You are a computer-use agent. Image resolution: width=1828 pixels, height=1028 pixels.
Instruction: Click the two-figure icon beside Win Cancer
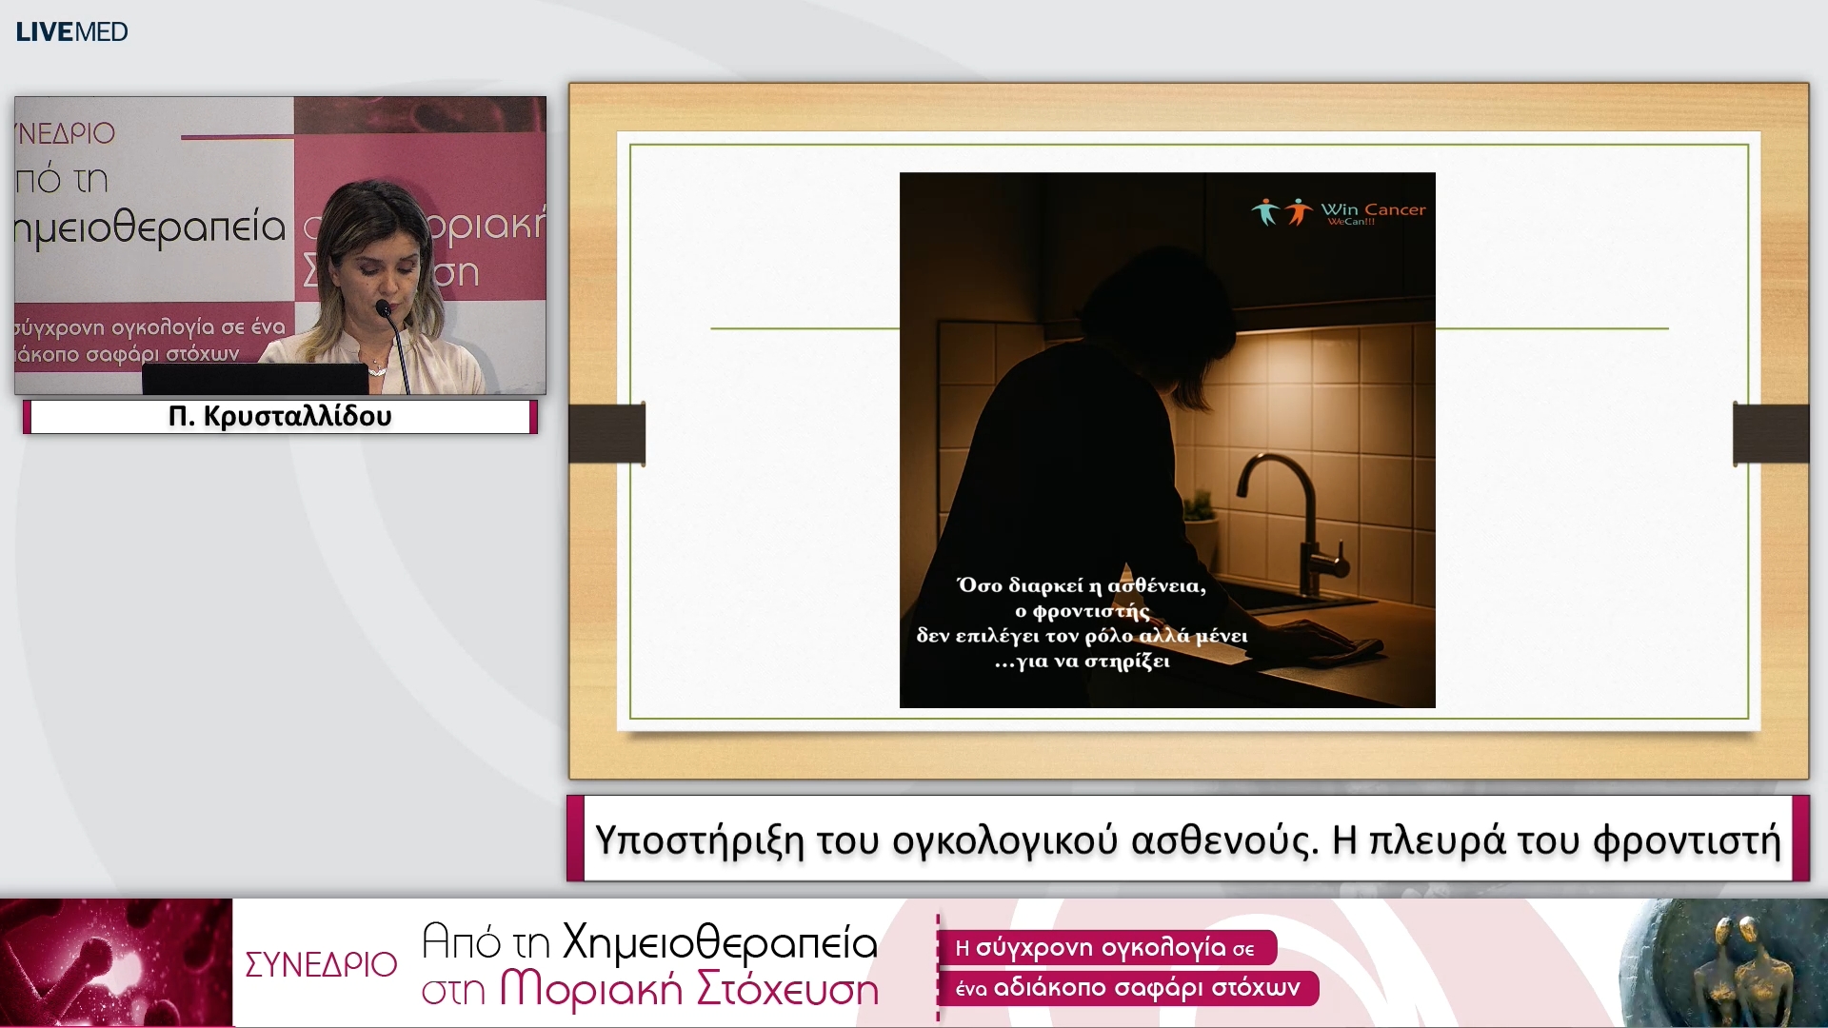tap(1282, 211)
